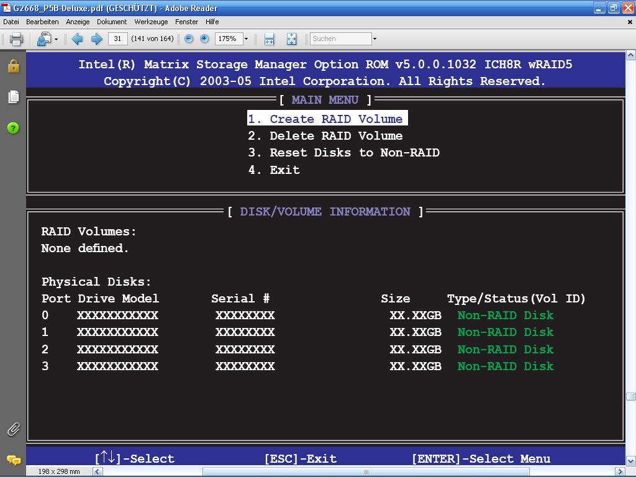Minimize the Adobe Reader window

coord(599,8)
